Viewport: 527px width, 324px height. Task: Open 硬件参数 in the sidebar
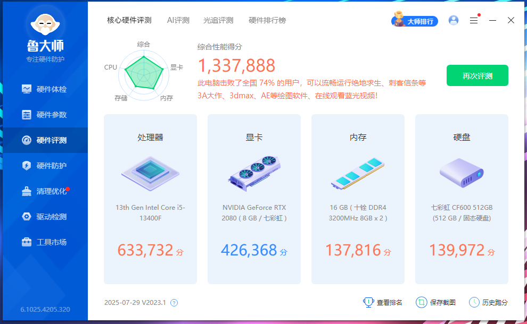click(x=45, y=114)
